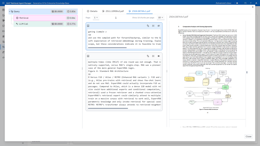
Task: Collapse the Query tree node
Action: 9,11
